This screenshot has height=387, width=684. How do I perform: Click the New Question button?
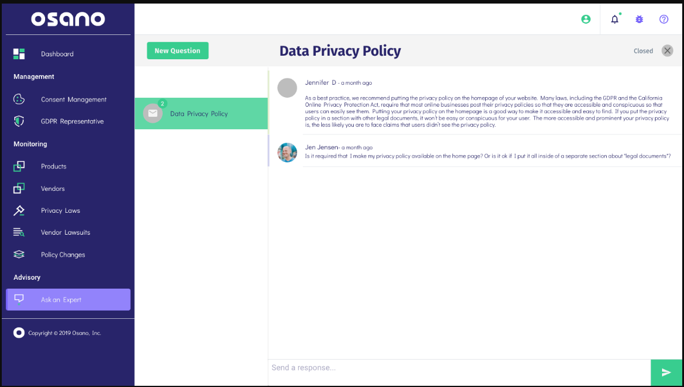tap(178, 51)
